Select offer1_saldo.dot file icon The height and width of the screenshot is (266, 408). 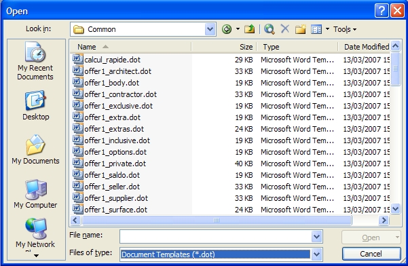coord(78,174)
